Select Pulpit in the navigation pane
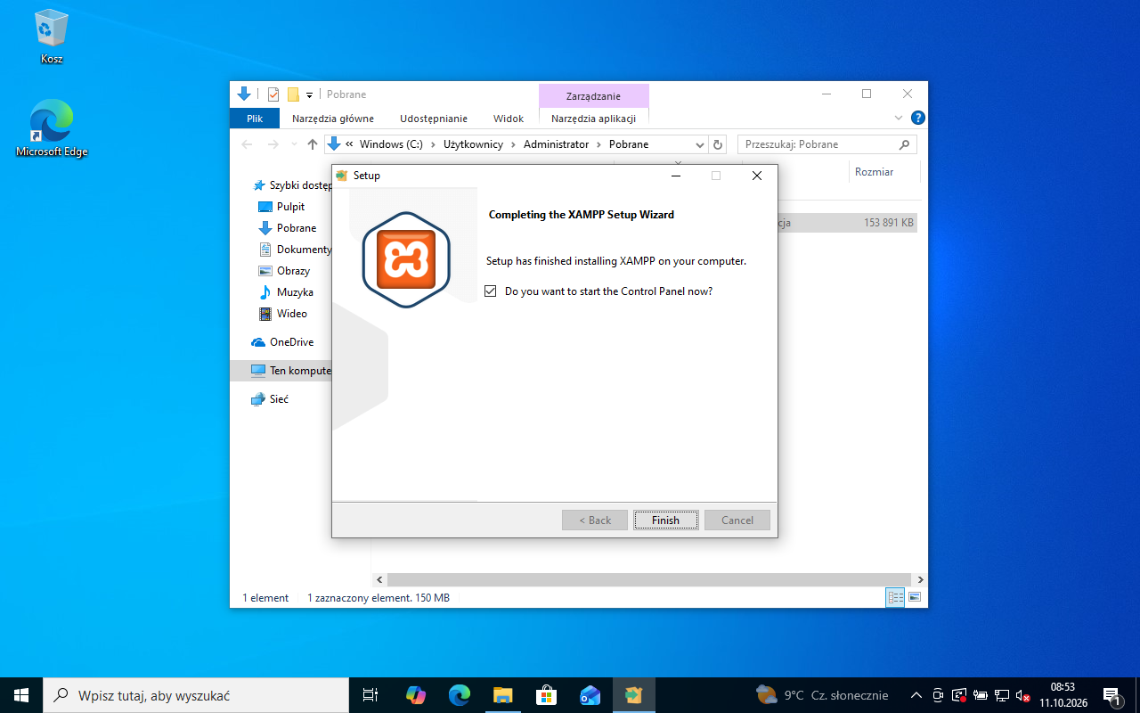This screenshot has width=1140, height=713. point(290,207)
